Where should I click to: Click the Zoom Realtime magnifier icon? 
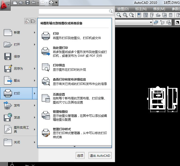click(x=119, y=15)
